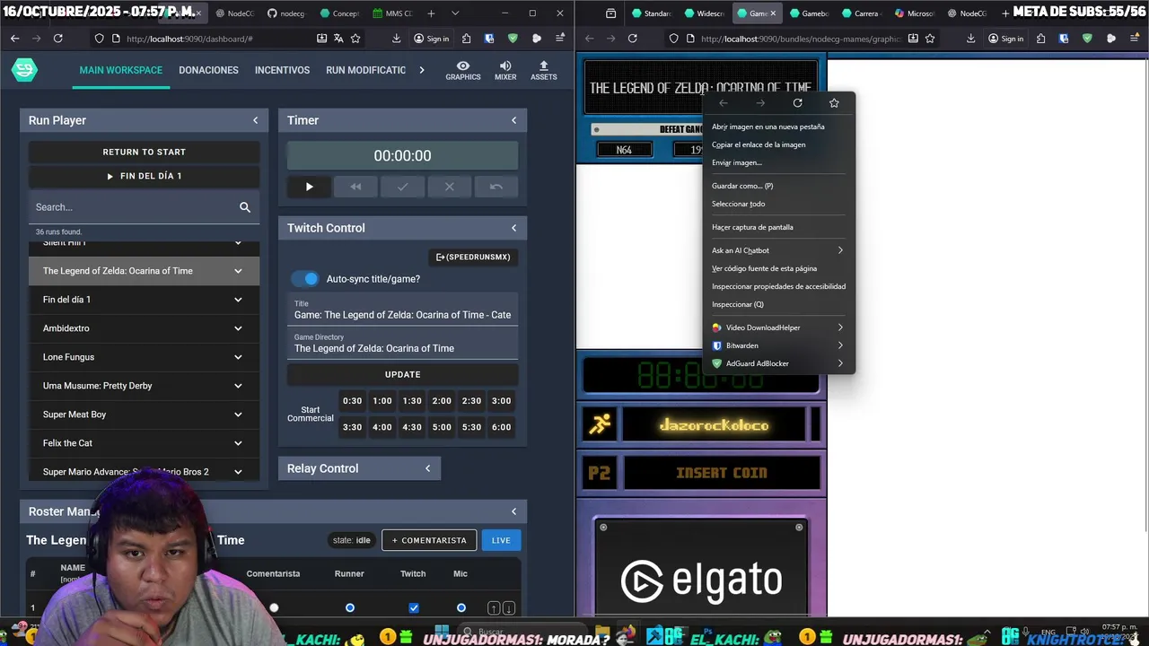This screenshot has height=646, width=1149.
Task: Start the timer with play button
Action: [x=310, y=187]
